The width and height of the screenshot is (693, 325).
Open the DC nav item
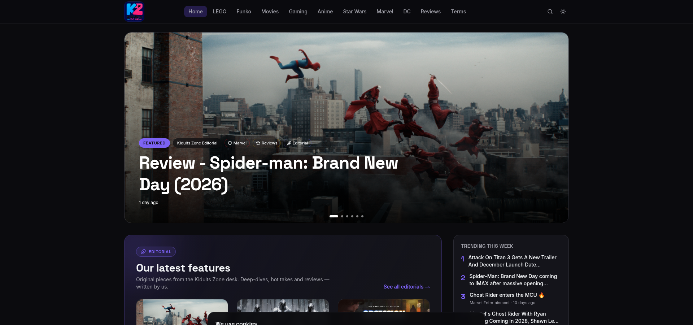pos(407,12)
